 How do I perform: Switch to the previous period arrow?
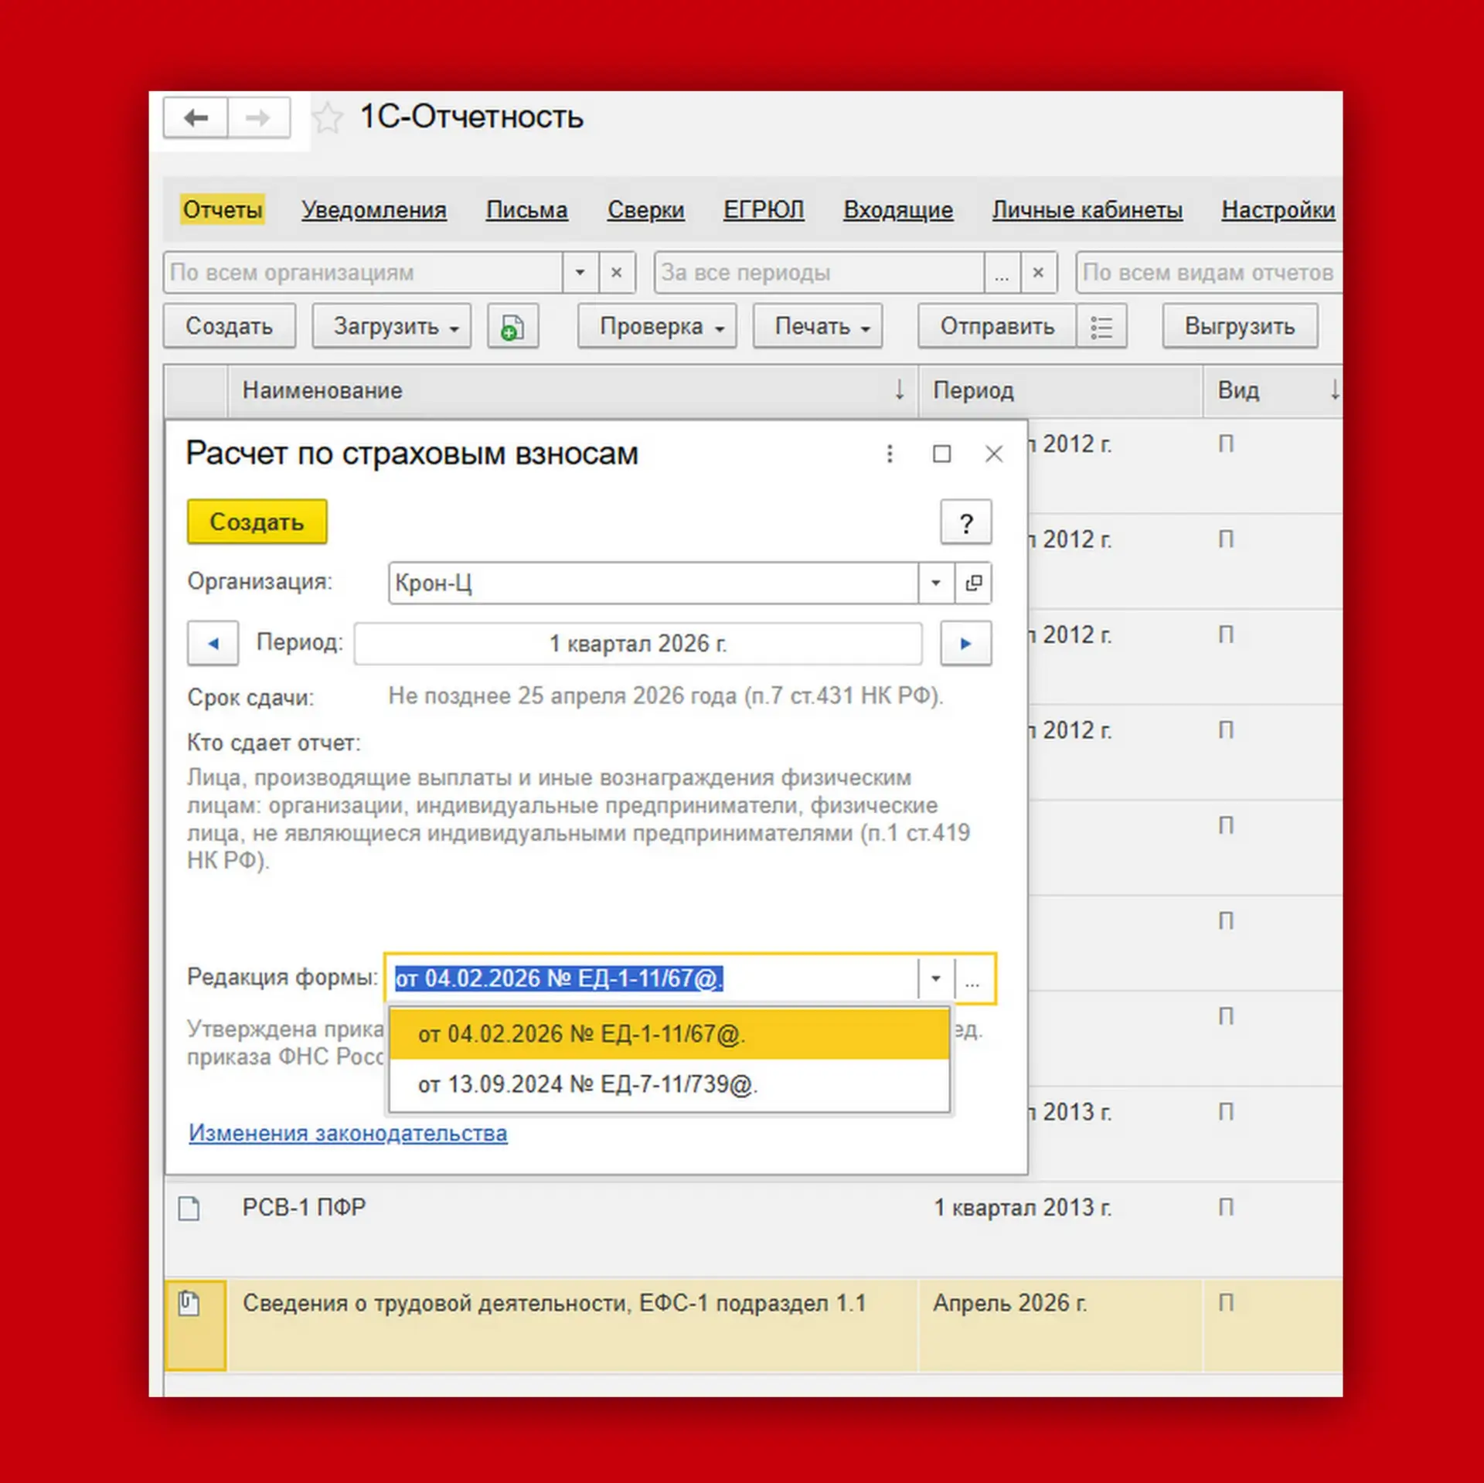[x=213, y=643]
